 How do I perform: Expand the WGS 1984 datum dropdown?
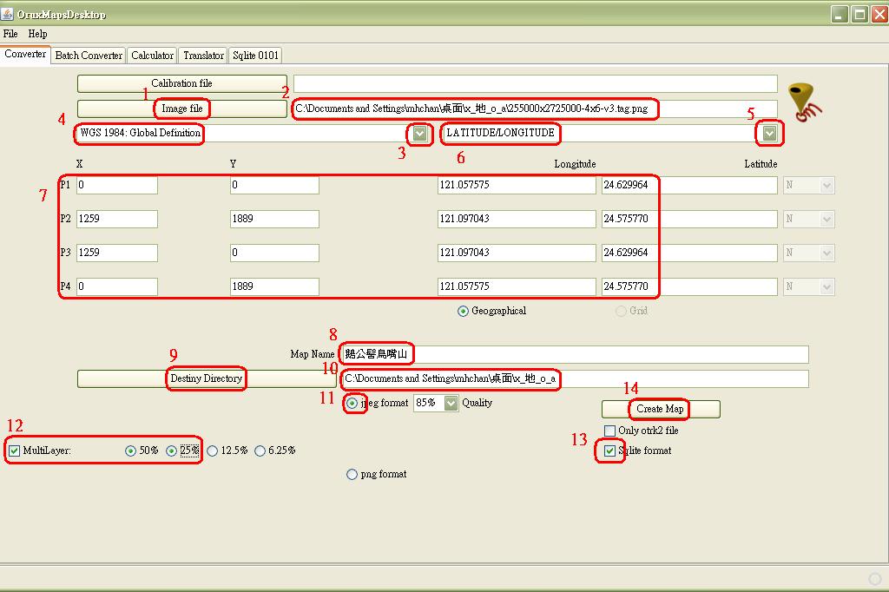(419, 134)
